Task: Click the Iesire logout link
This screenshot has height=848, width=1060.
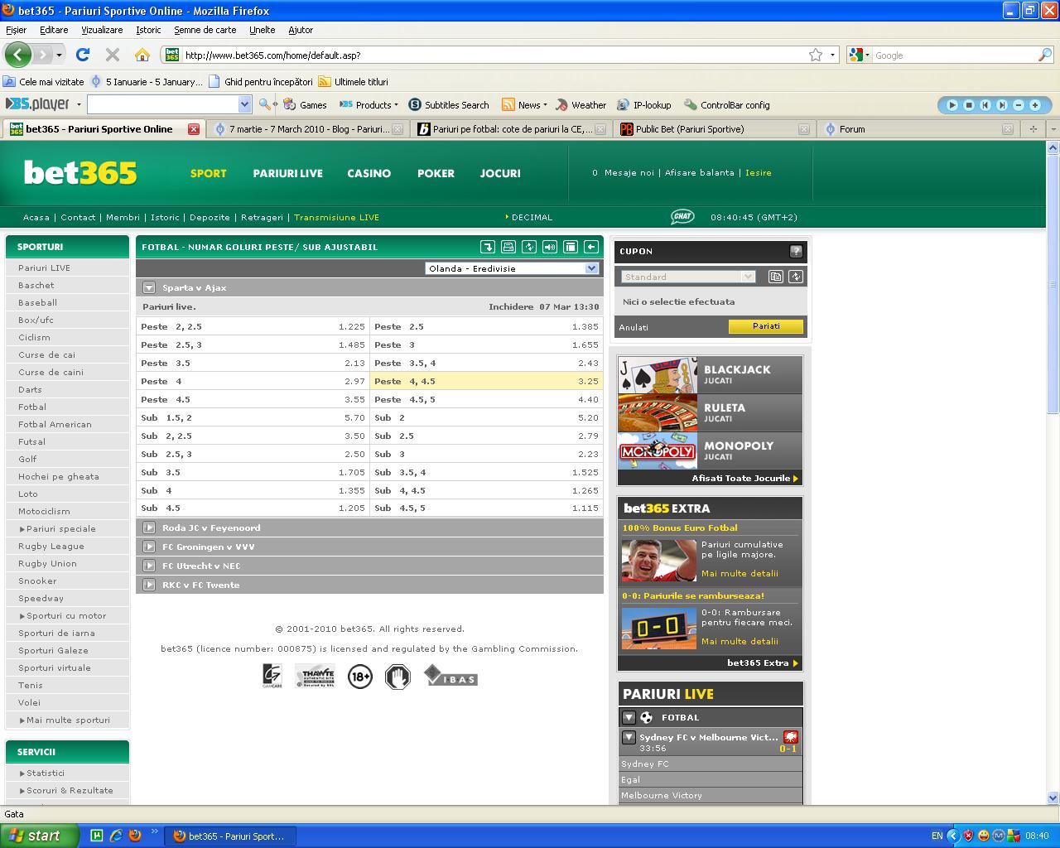Action: pyautogui.click(x=759, y=173)
